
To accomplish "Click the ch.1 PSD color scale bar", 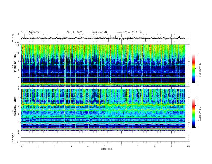I will (194, 69).
